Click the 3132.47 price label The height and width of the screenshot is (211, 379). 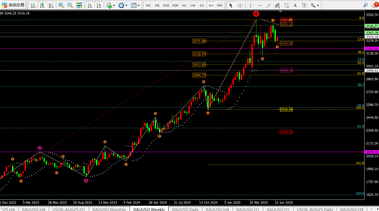(199, 54)
